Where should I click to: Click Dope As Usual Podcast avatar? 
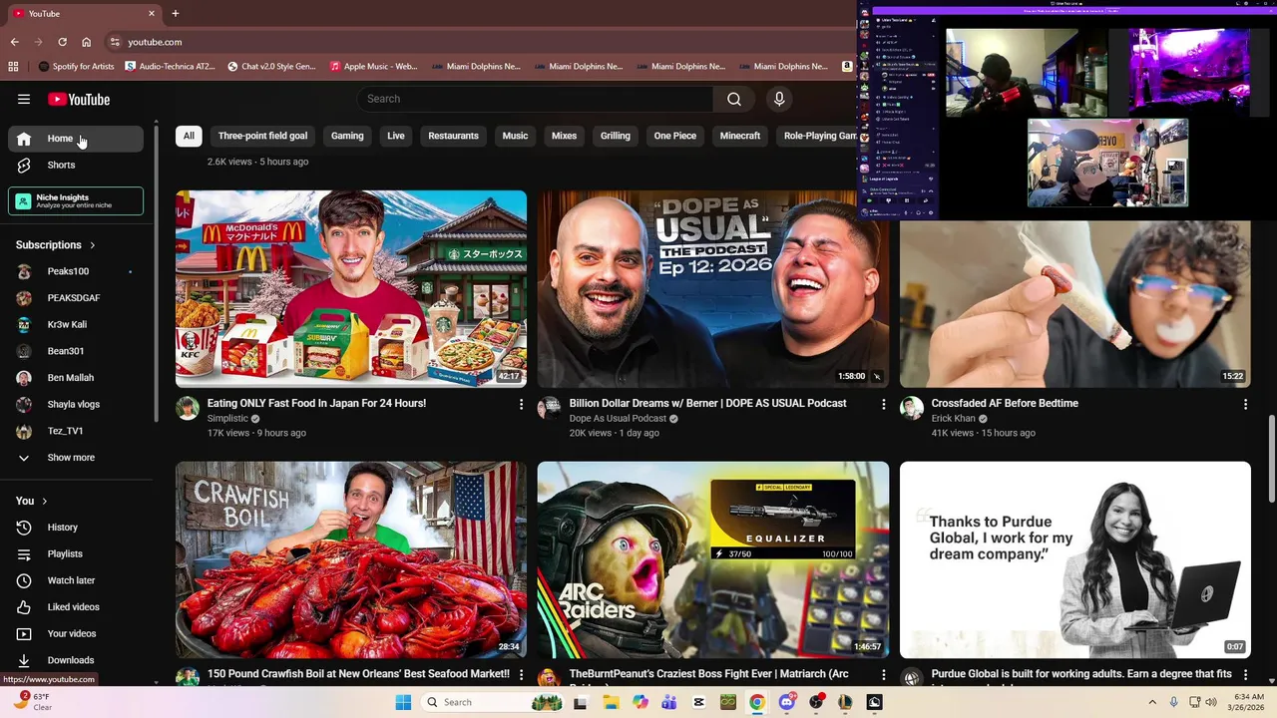coord(550,408)
